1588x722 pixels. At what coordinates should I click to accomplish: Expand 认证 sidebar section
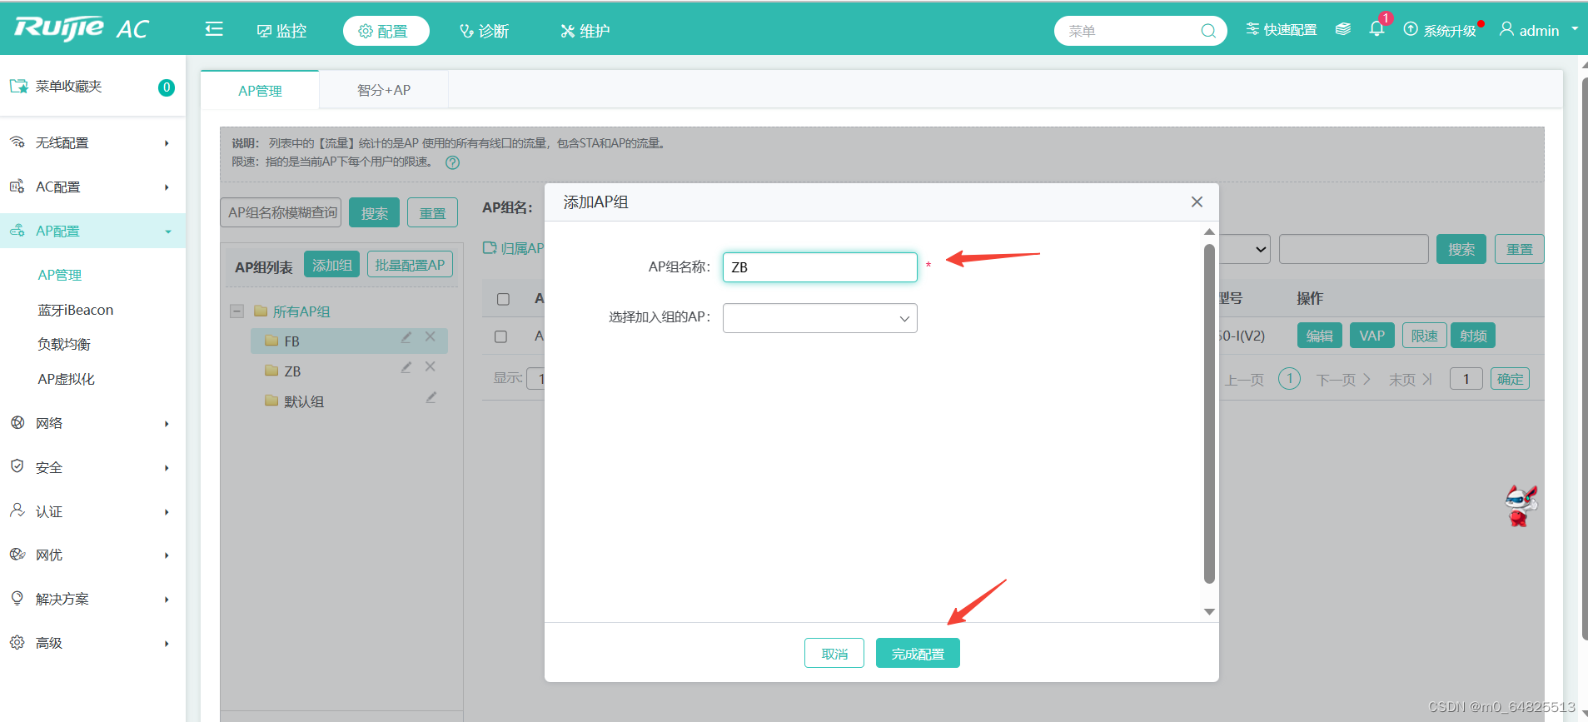[92, 511]
